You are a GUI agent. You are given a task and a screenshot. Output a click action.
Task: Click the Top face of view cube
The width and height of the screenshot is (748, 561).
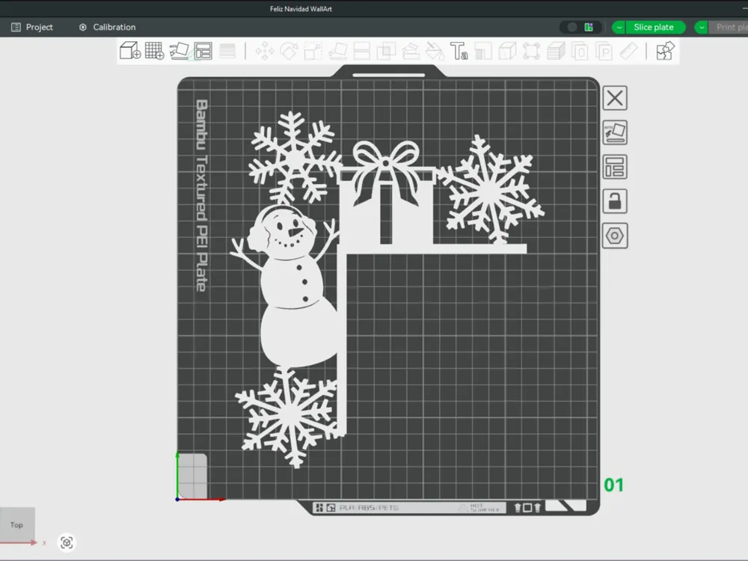pos(17,525)
